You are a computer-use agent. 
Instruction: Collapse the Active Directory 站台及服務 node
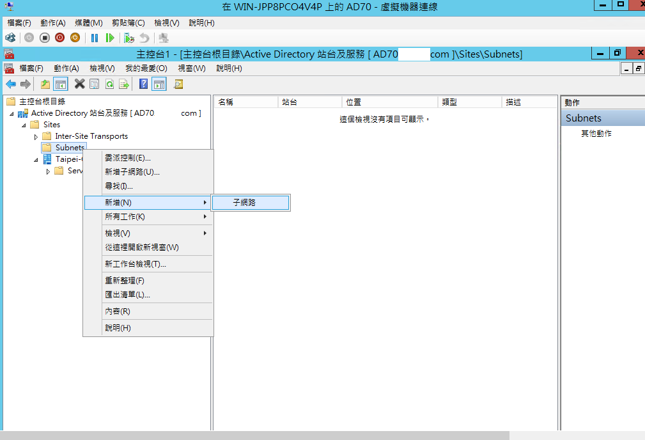[12, 114]
